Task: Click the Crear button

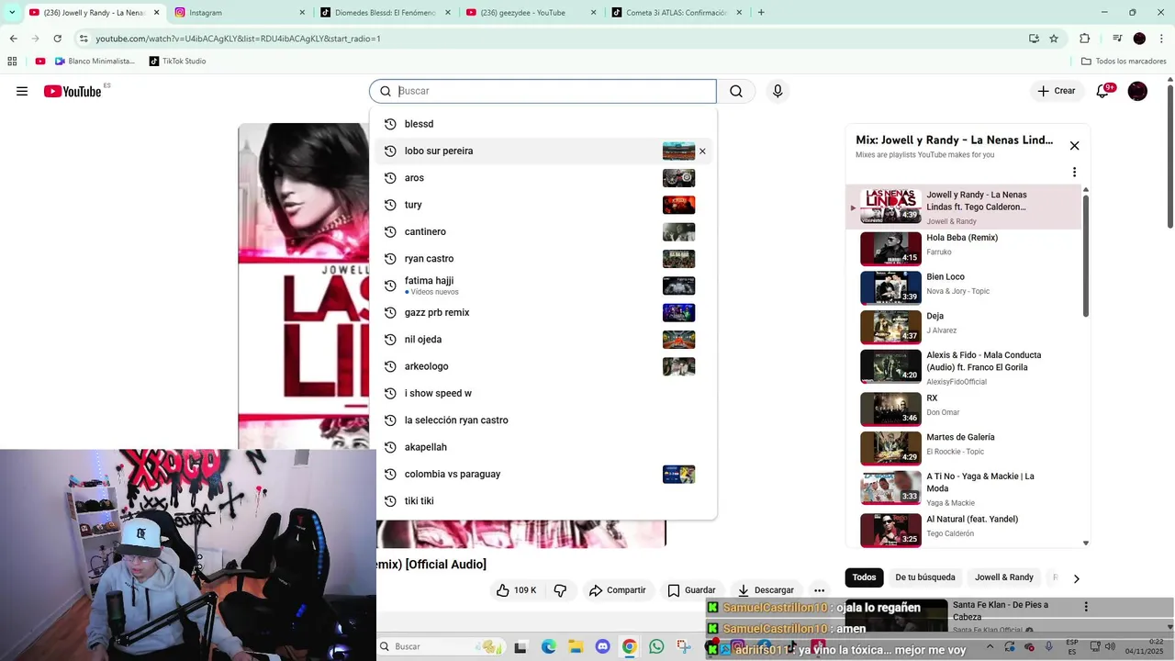Action: click(x=1056, y=91)
